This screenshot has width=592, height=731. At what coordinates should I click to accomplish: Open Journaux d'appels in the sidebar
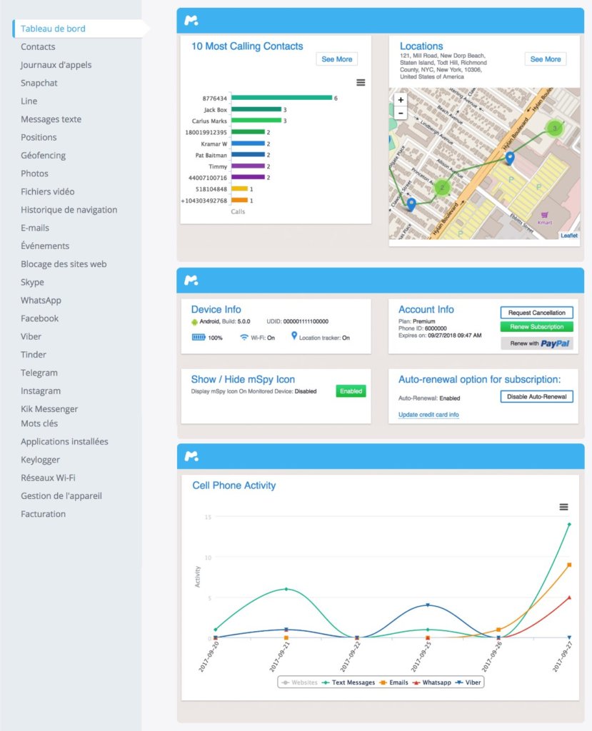(x=56, y=65)
